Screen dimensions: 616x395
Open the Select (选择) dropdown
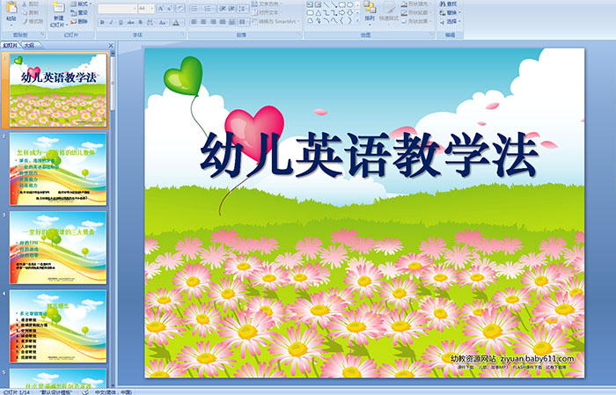click(450, 21)
